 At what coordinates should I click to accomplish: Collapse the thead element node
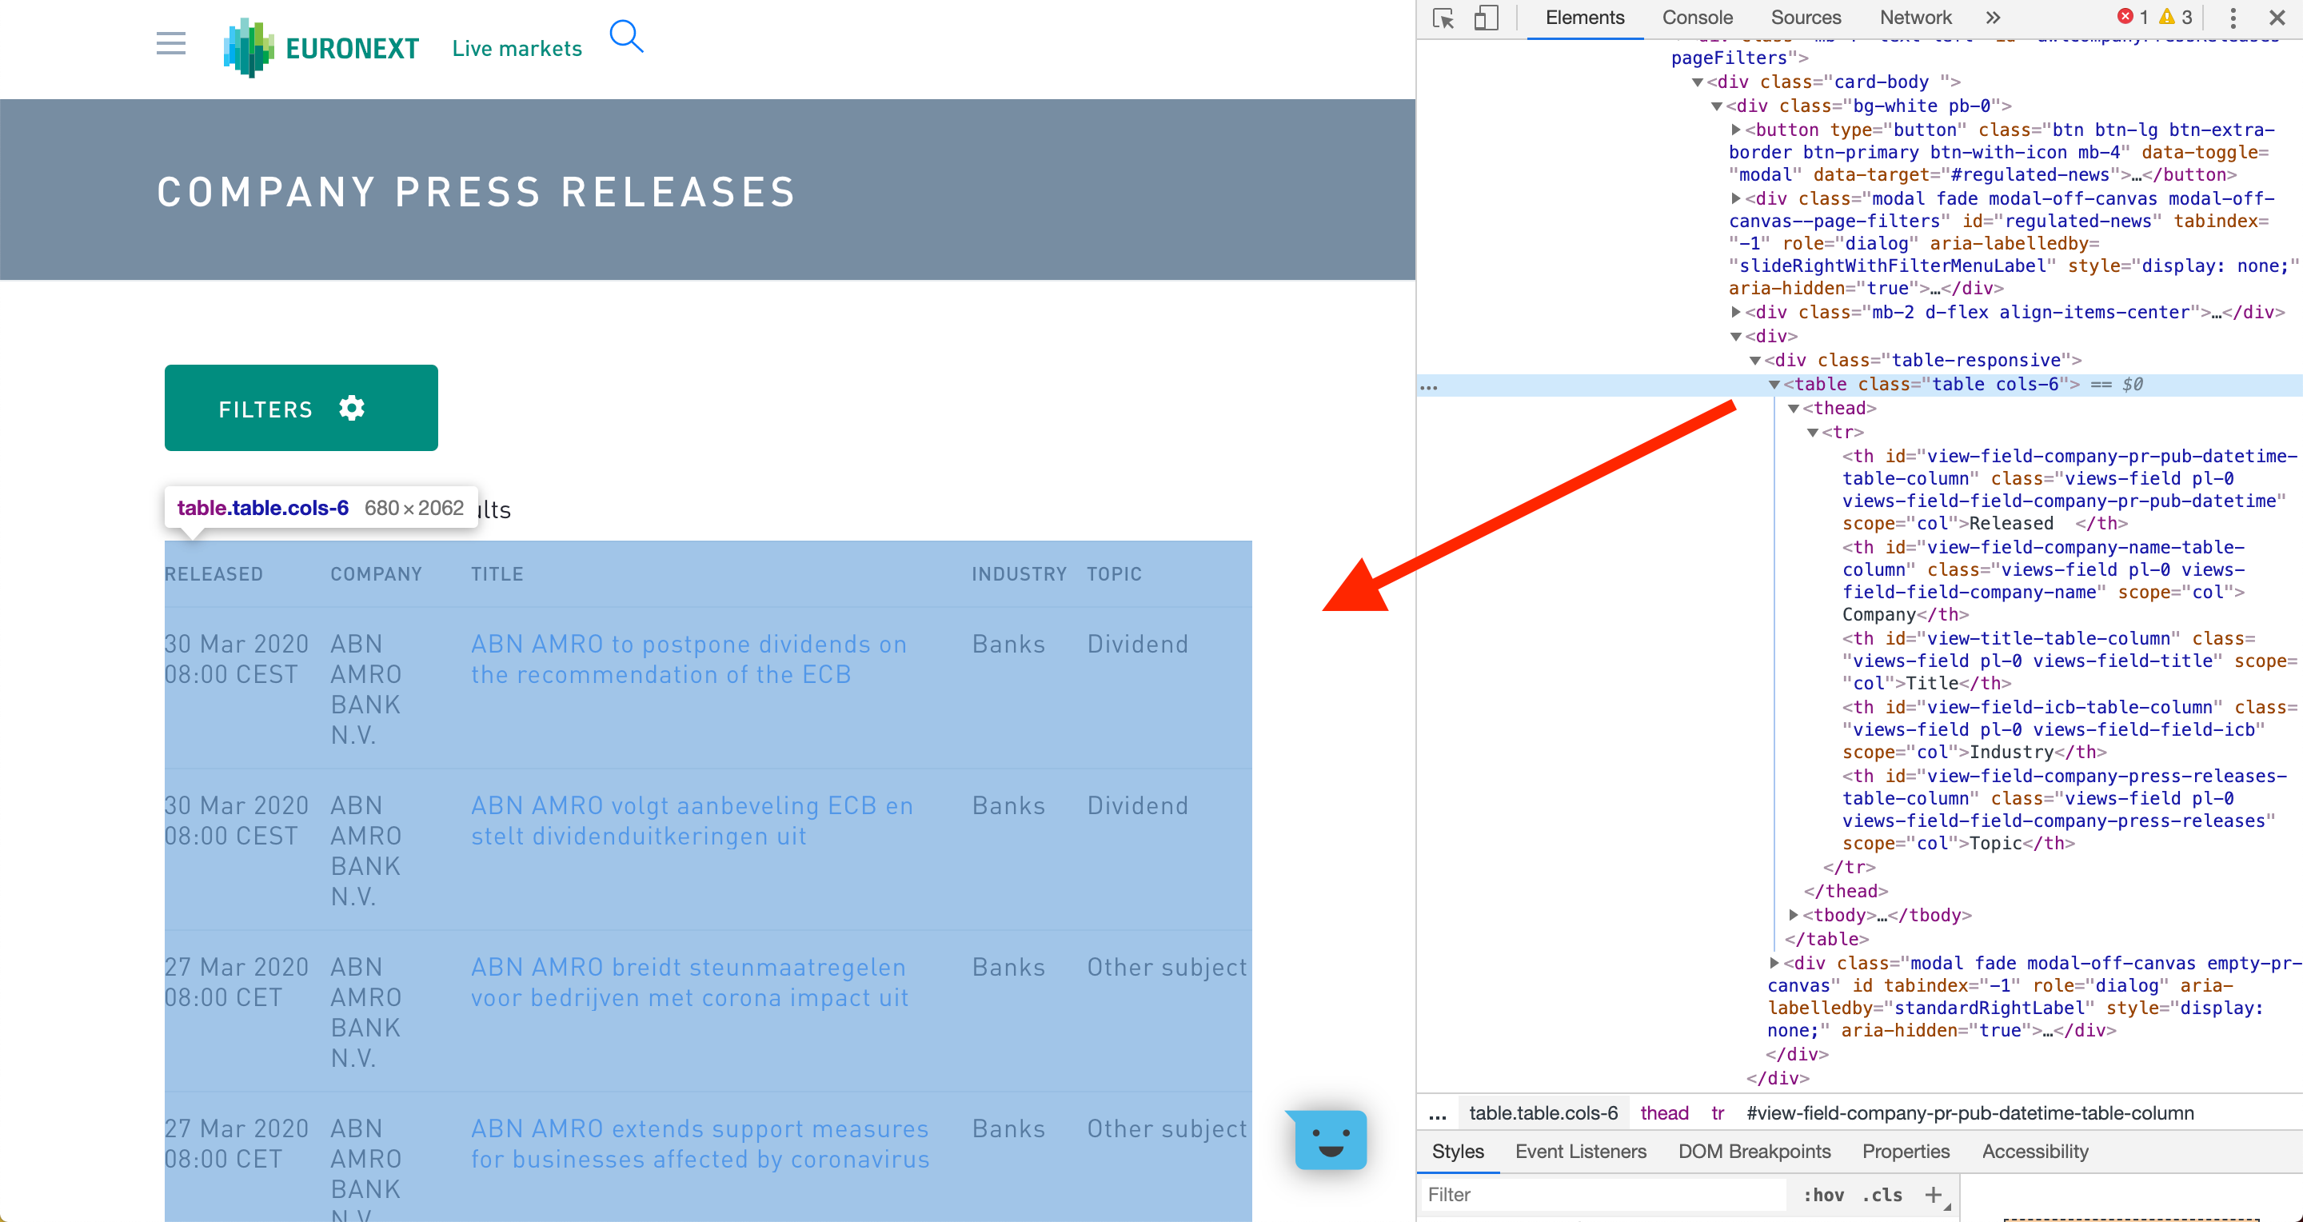pyautogui.click(x=1793, y=409)
